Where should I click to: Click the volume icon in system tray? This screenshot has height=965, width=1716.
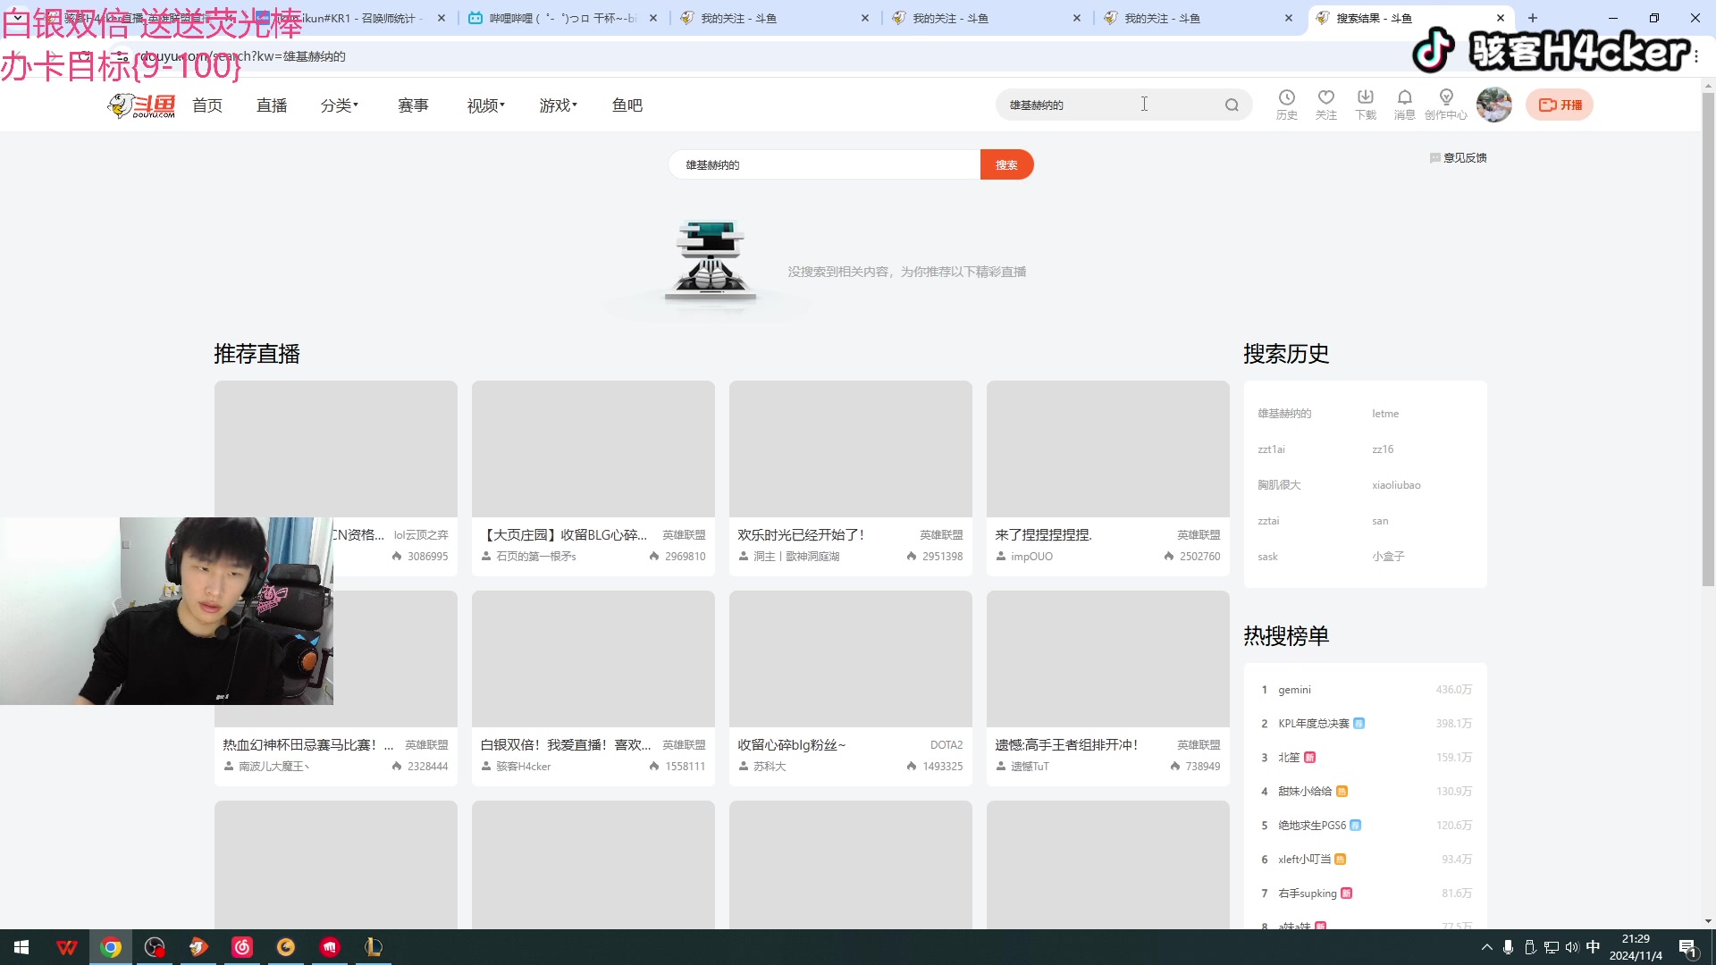click(x=1572, y=947)
